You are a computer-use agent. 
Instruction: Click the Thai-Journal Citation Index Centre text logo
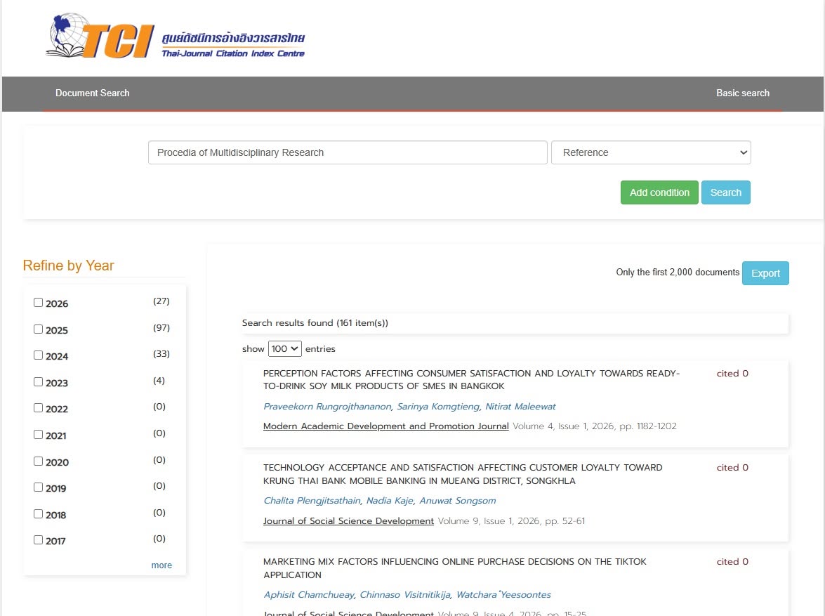233,45
